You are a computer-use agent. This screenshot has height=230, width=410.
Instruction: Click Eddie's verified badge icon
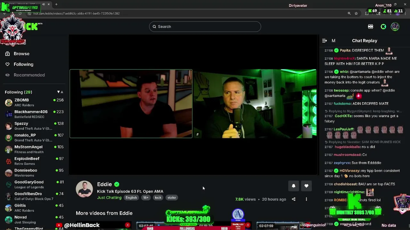pyautogui.click(x=117, y=184)
